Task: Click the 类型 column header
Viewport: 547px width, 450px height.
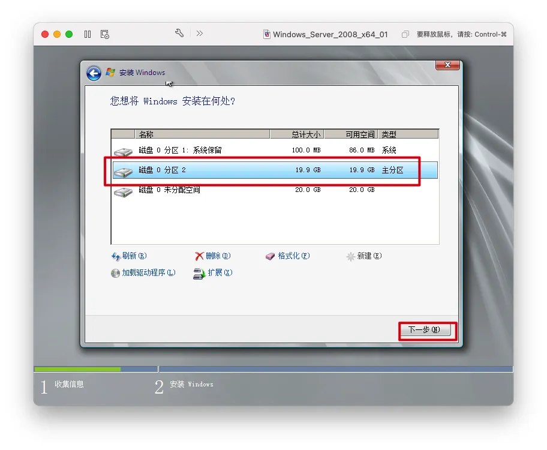Action: 408,134
